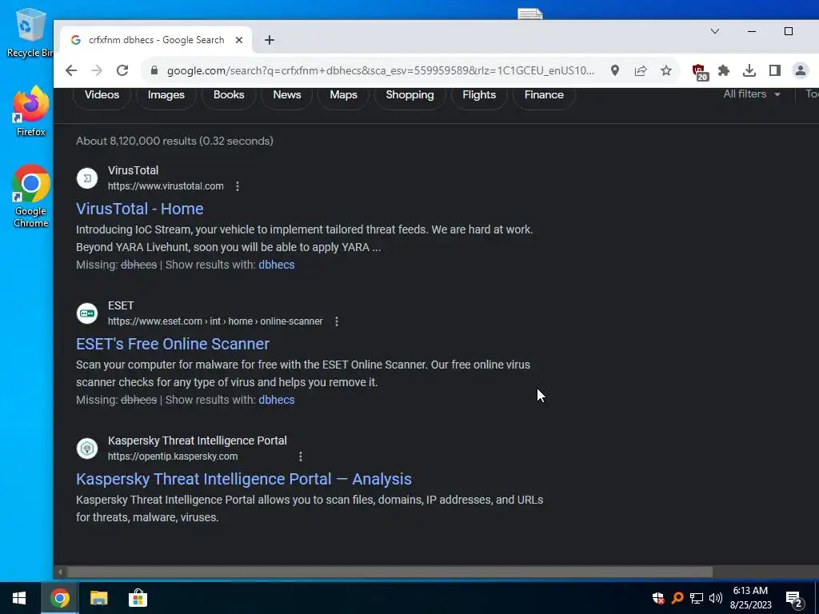
Task: Open Google Chrome desktop shortcut
Action: click(31, 197)
